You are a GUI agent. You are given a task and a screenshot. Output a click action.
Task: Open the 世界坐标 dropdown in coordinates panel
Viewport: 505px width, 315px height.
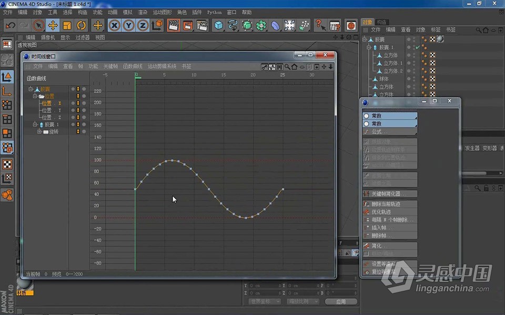[265, 301]
